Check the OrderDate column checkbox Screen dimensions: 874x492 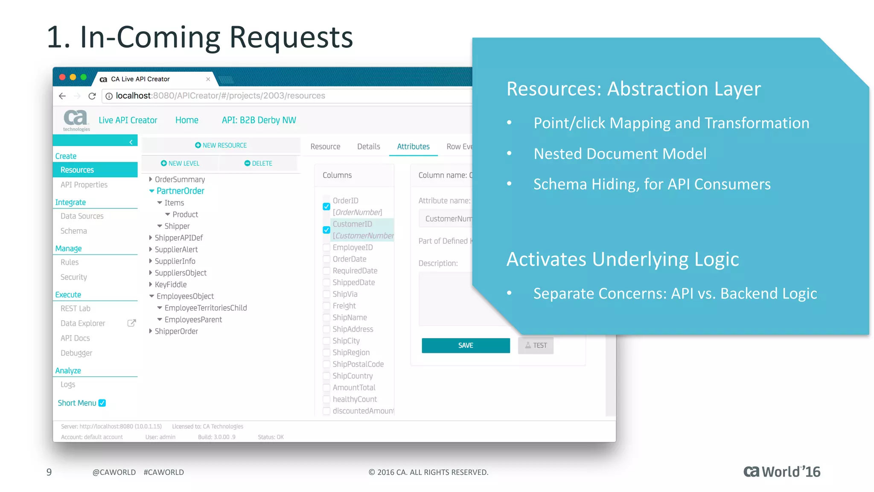[326, 259]
